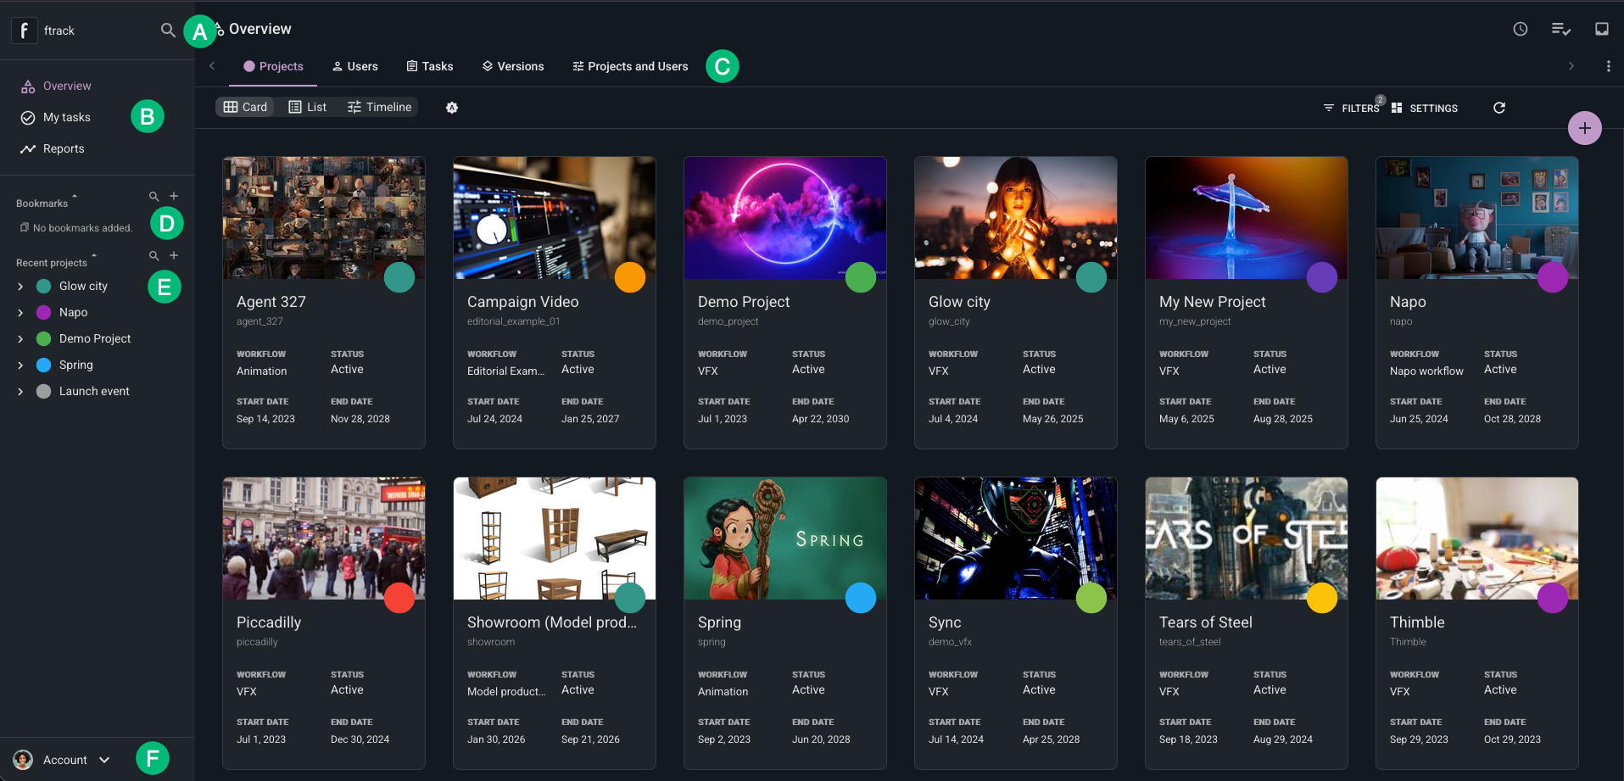
Task: Open the global search magnifier
Action: 168,30
